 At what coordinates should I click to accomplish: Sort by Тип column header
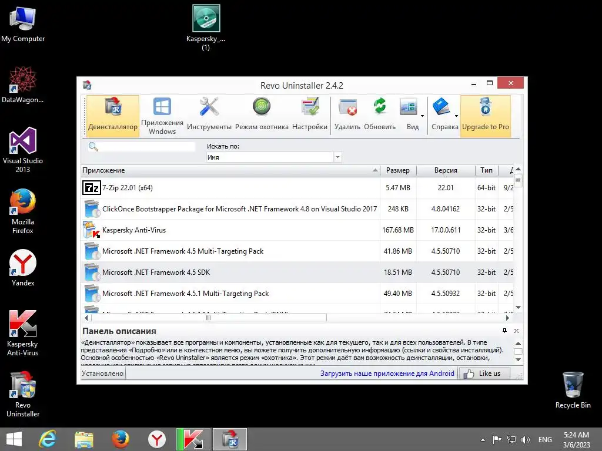(486, 170)
